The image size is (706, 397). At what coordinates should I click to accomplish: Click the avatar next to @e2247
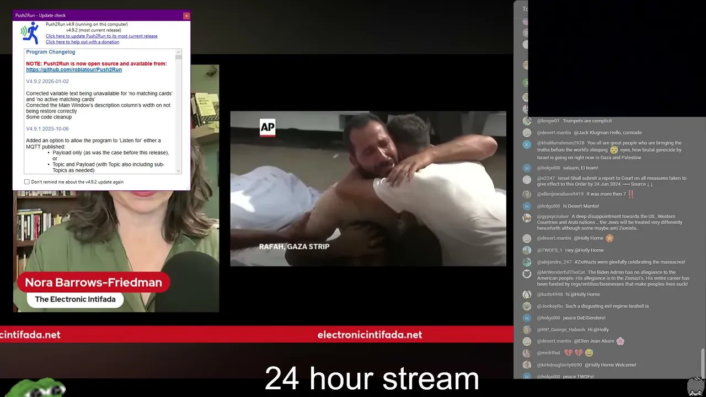527,180
